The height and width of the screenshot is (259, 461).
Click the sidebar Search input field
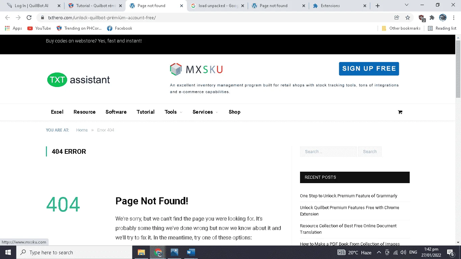pyautogui.click(x=328, y=152)
